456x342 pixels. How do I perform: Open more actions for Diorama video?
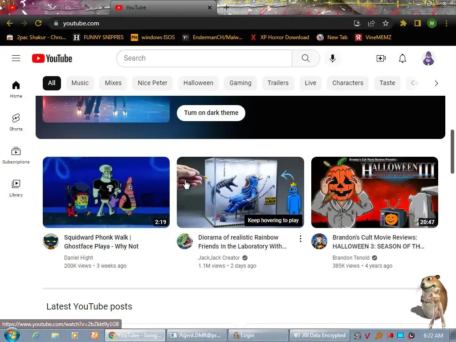tap(301, 239)
